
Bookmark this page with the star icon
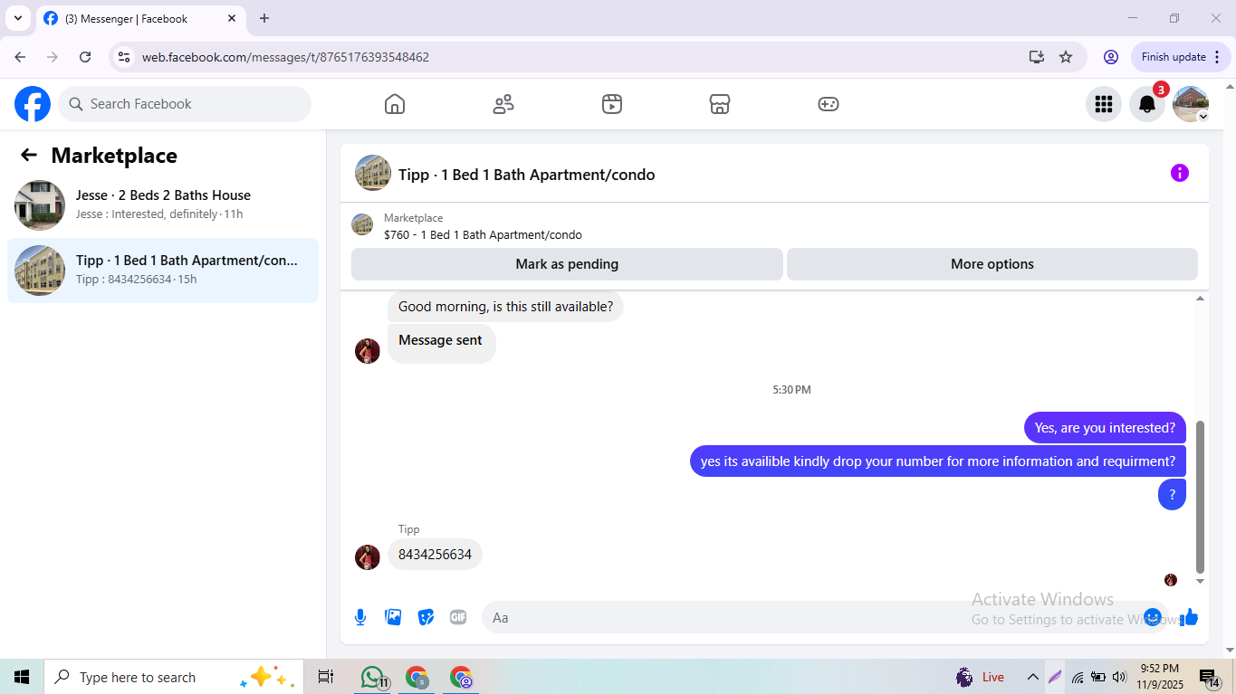click(1066, 57)
